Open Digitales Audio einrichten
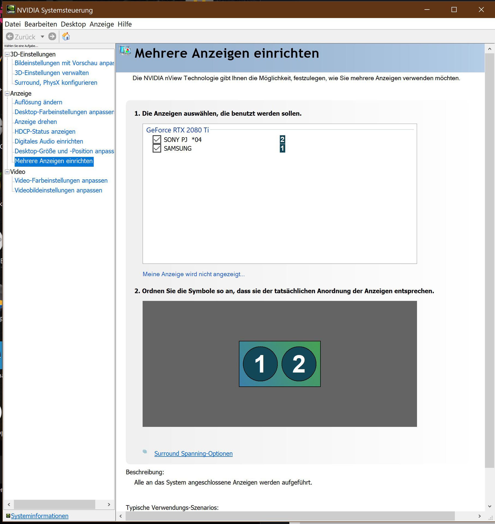495x524 pixels. [49, 141]
